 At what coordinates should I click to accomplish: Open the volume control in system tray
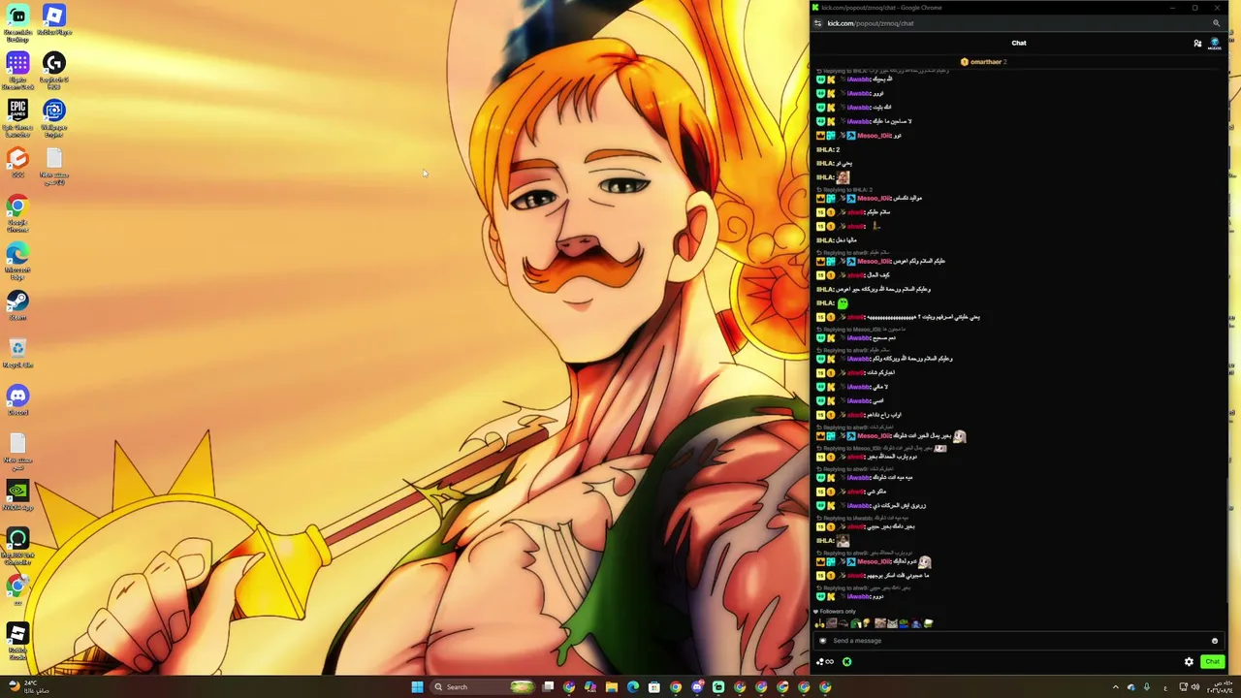coord(1195,687)
